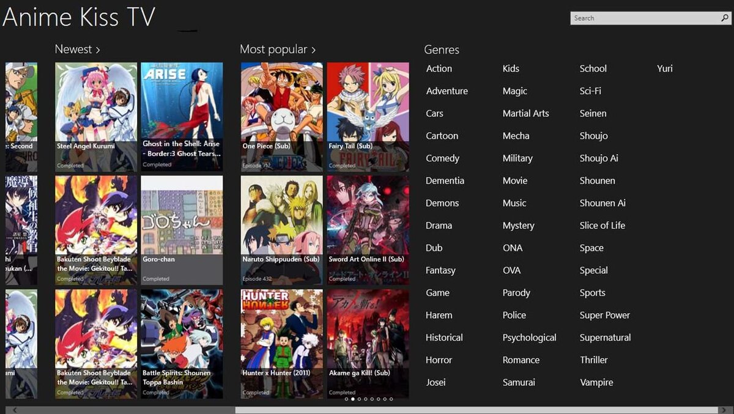Choose the Romance genre
This screenshot has width=734, height=414.
[x=521, y=360]
